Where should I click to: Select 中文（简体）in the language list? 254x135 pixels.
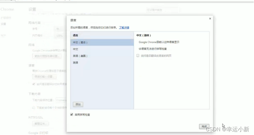[x=102, y=42]
